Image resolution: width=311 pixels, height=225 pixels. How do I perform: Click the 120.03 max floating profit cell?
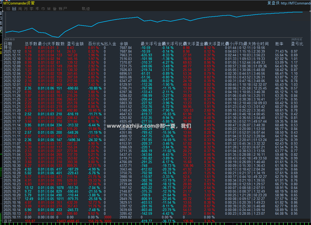(188, 110)
